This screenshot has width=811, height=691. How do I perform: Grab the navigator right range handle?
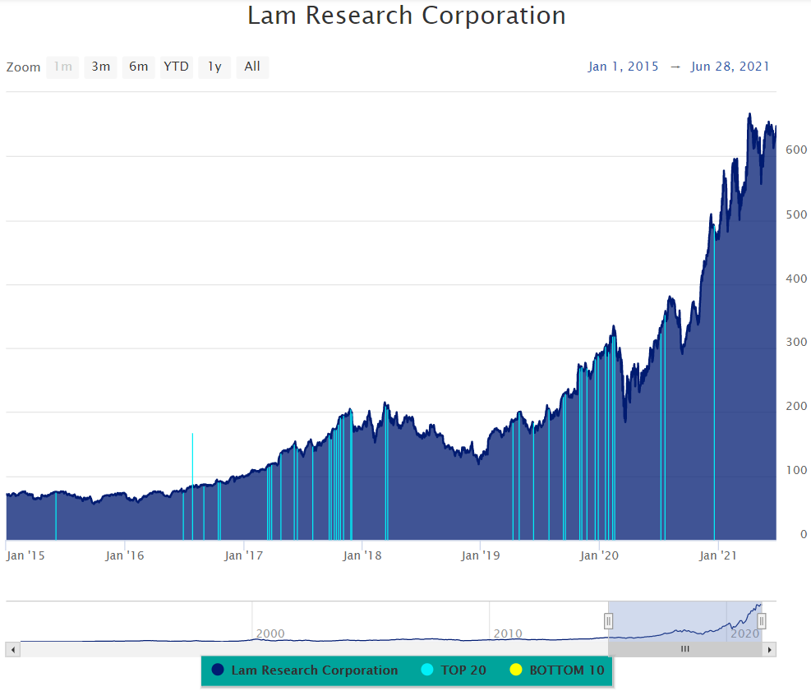click(x=762, y=621)
